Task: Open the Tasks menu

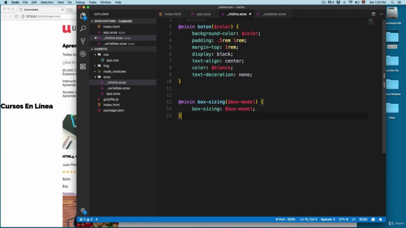Action: pyautogui.click(x=92, y=2)
